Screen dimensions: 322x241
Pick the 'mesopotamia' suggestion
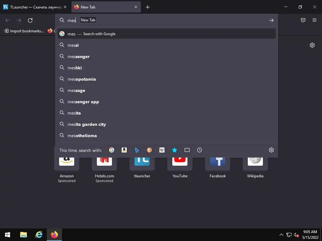(167, 79)
